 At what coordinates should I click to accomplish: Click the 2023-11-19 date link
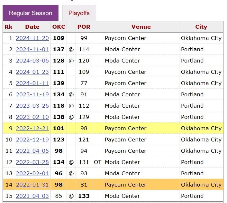pos(32,94)
